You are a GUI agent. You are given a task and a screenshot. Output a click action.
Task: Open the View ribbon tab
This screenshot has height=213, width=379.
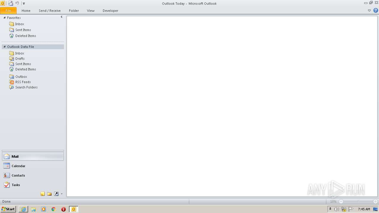pos(91,11)
